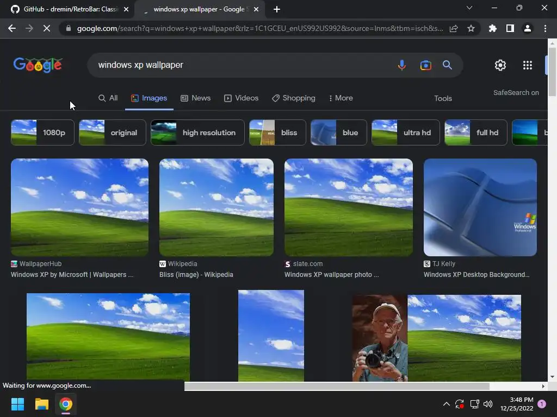The height and width of the screenshot is (417, 557).
Task: Expand the More search options menu
Action: (341, 98)
